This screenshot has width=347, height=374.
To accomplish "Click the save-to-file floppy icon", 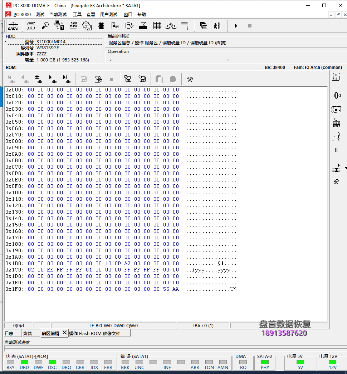I will 142,79.
